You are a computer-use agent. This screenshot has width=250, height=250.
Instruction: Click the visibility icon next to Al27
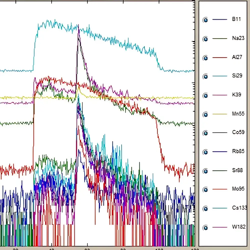point(206,57)
